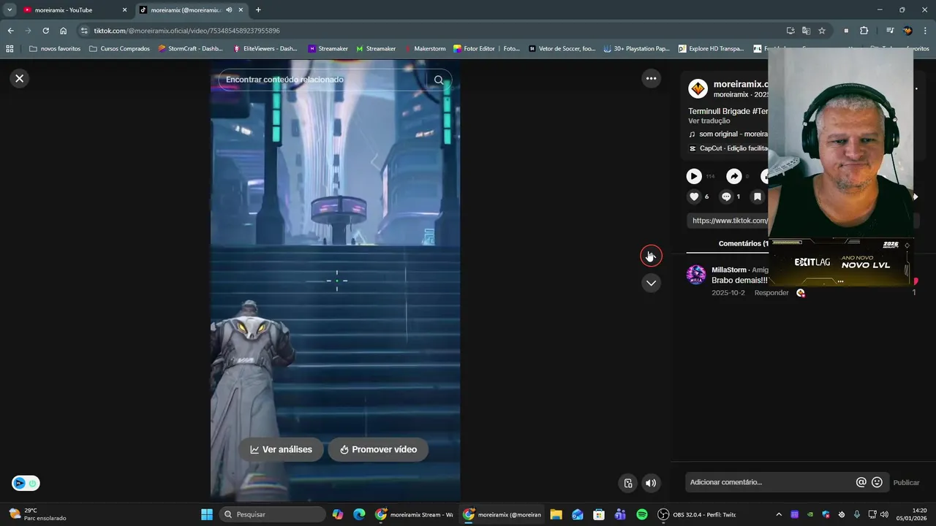Viewport: 936px width, 526px height.
Task: Open novos favoritos bookmark folder
Action: [55, 49]
